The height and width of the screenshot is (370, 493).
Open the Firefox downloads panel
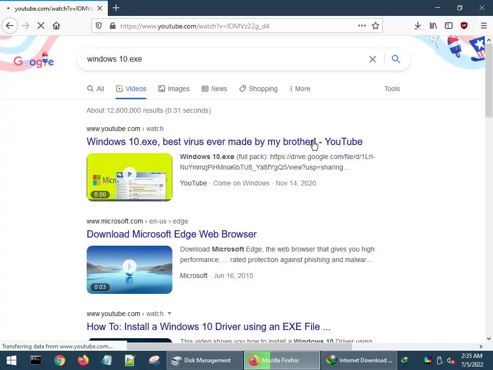pyautogui.click(x=417, y=26)
